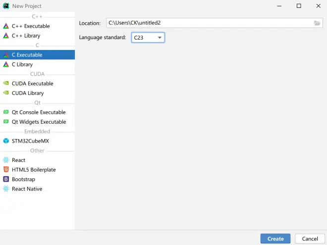Viewport: 327px width, 245px height.
Task: Click the C Executable triangle icon
Action: pyautogui.click(x=6, y=55)
